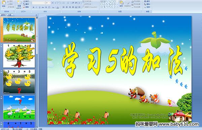Click the Cut scissors icon

(x=8, y=1)
